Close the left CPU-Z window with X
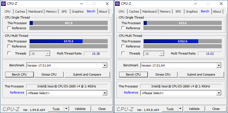Viewport: 228px width, 113px height. (x=107, y=4)
